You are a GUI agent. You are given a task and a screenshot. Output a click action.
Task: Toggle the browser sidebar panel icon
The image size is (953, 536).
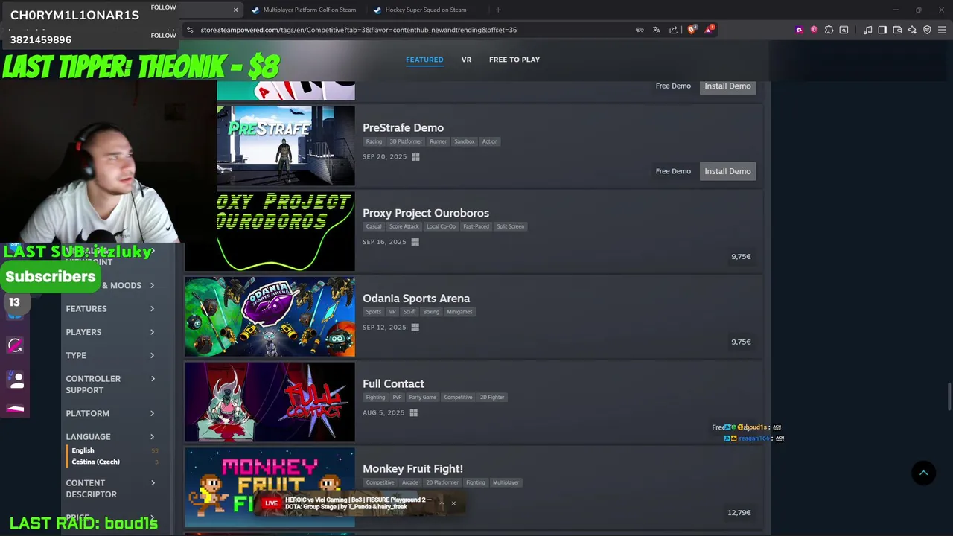pyautogui.click(x=882, y=30)
